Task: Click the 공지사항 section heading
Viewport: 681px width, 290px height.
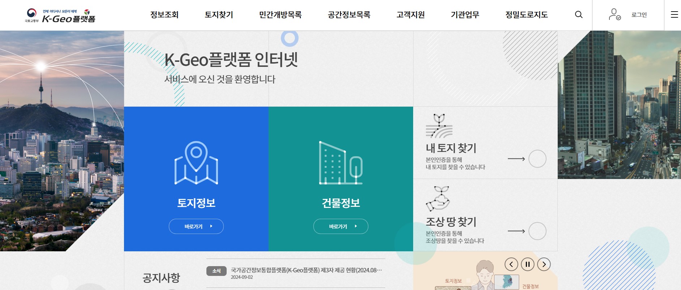Action: tap(161, 278)
